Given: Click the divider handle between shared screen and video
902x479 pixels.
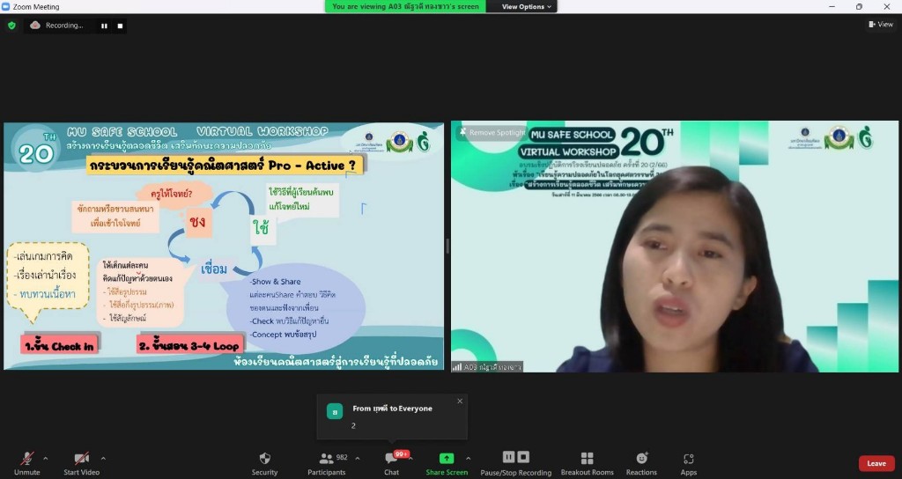Looking at the screenshot, I should [x=447, y=247].
